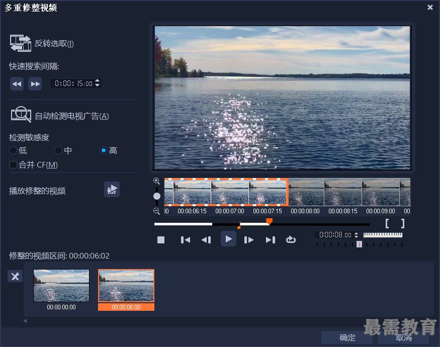Set mark-out with the right bracket
Viewport: 440px width, 347px height.
pyautogui.click(x=403, y=223)
